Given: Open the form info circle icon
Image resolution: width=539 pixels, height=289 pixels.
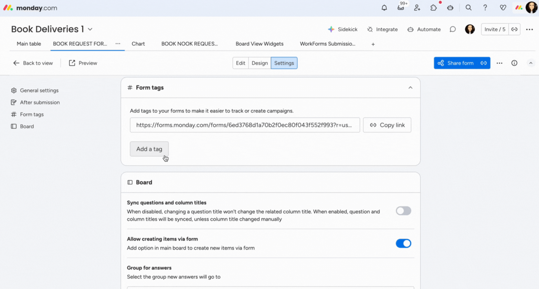Looking at the screenshot, I should (x=514, y=63).
